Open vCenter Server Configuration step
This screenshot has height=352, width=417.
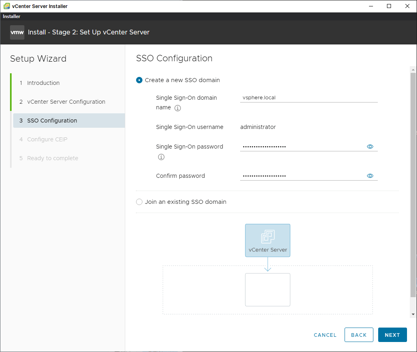pyautogui.click(x=66, y=102)
